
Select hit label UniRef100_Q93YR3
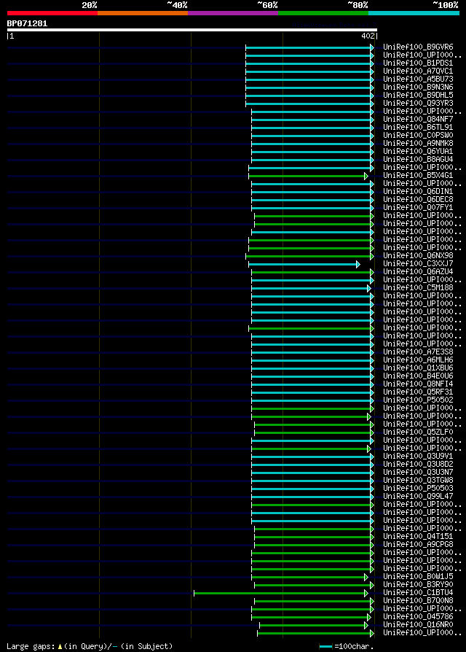418,103
